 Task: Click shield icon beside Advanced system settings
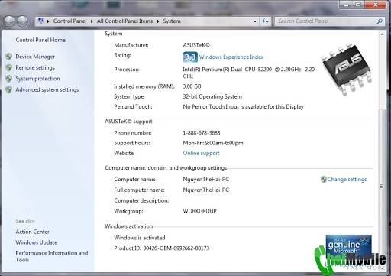pos(9,89)
